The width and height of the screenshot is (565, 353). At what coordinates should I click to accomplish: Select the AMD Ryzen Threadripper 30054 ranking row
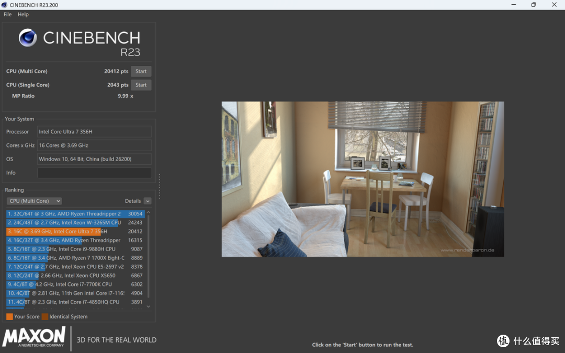coord(75,213)
